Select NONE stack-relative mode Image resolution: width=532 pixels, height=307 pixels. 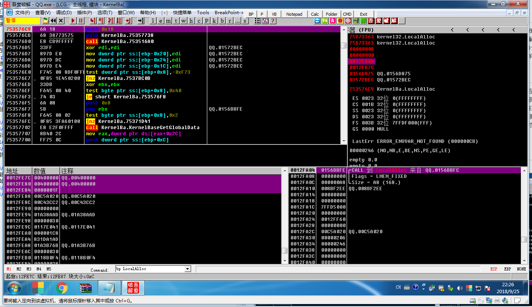(x=521, y=269)
